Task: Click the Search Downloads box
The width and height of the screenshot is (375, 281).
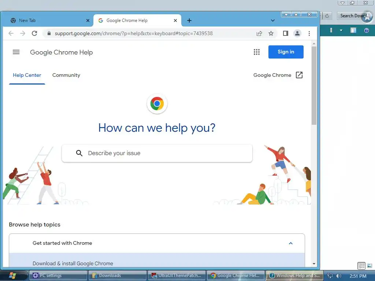Action: pyautogui.click(x=355, y=16)
